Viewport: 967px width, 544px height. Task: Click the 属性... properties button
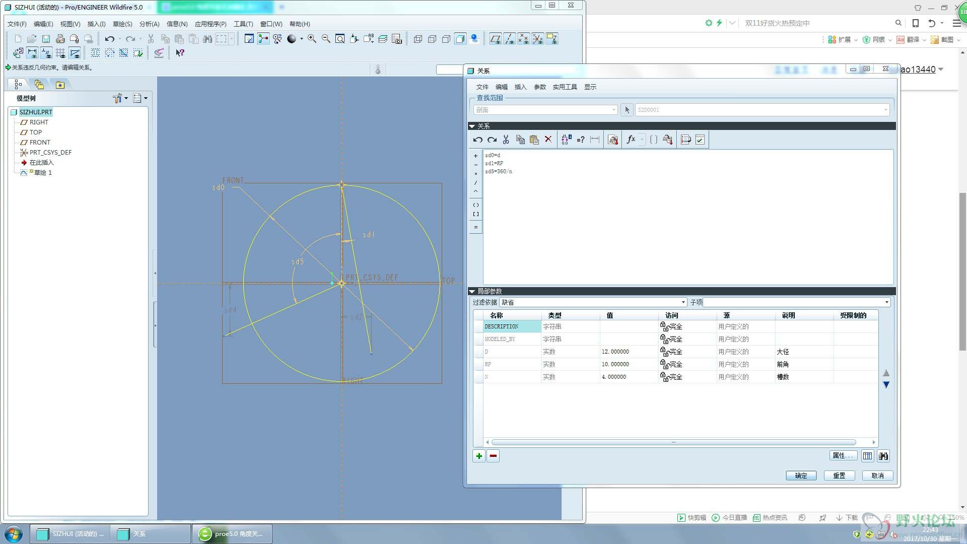tap(843, 456)
